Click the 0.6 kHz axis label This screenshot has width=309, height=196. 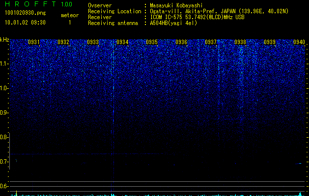4,186
